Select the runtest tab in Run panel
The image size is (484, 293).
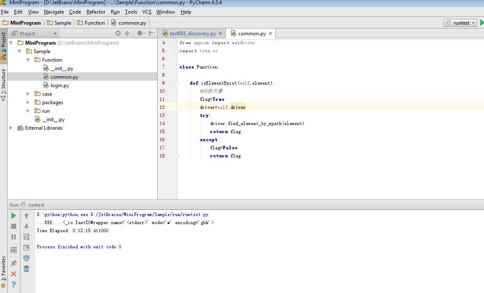pyautogui.click(x=33, y=205)
